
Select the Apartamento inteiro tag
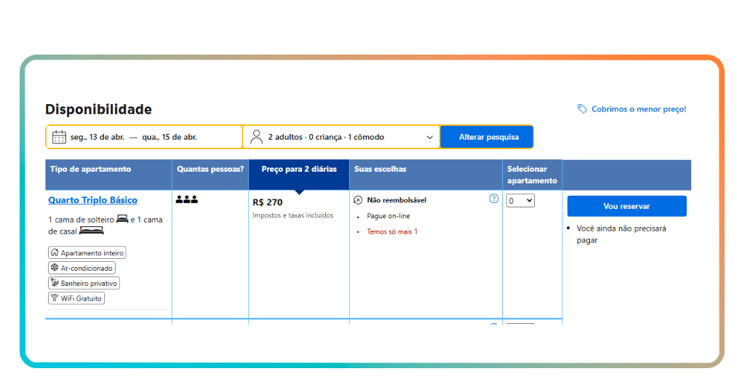pos(87,252)
